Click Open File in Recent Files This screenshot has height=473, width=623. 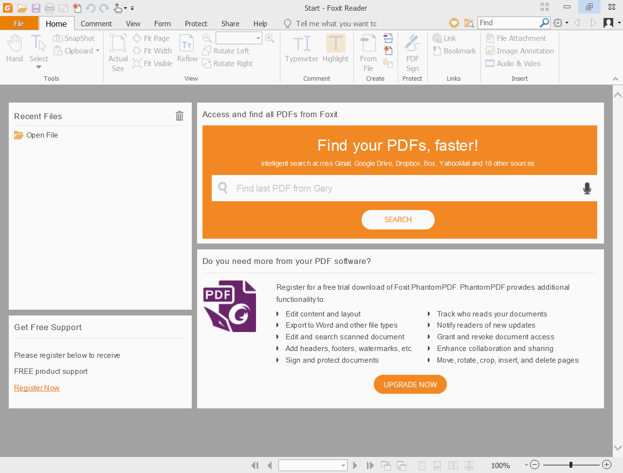36,135
